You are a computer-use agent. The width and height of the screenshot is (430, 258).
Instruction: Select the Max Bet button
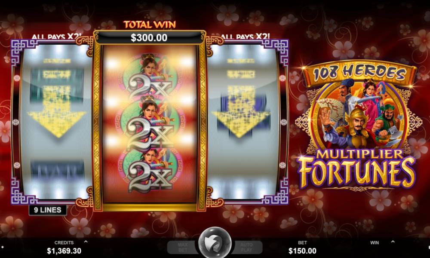(x=183, y=247)
